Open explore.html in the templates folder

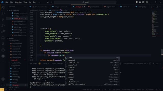(17, 43)
